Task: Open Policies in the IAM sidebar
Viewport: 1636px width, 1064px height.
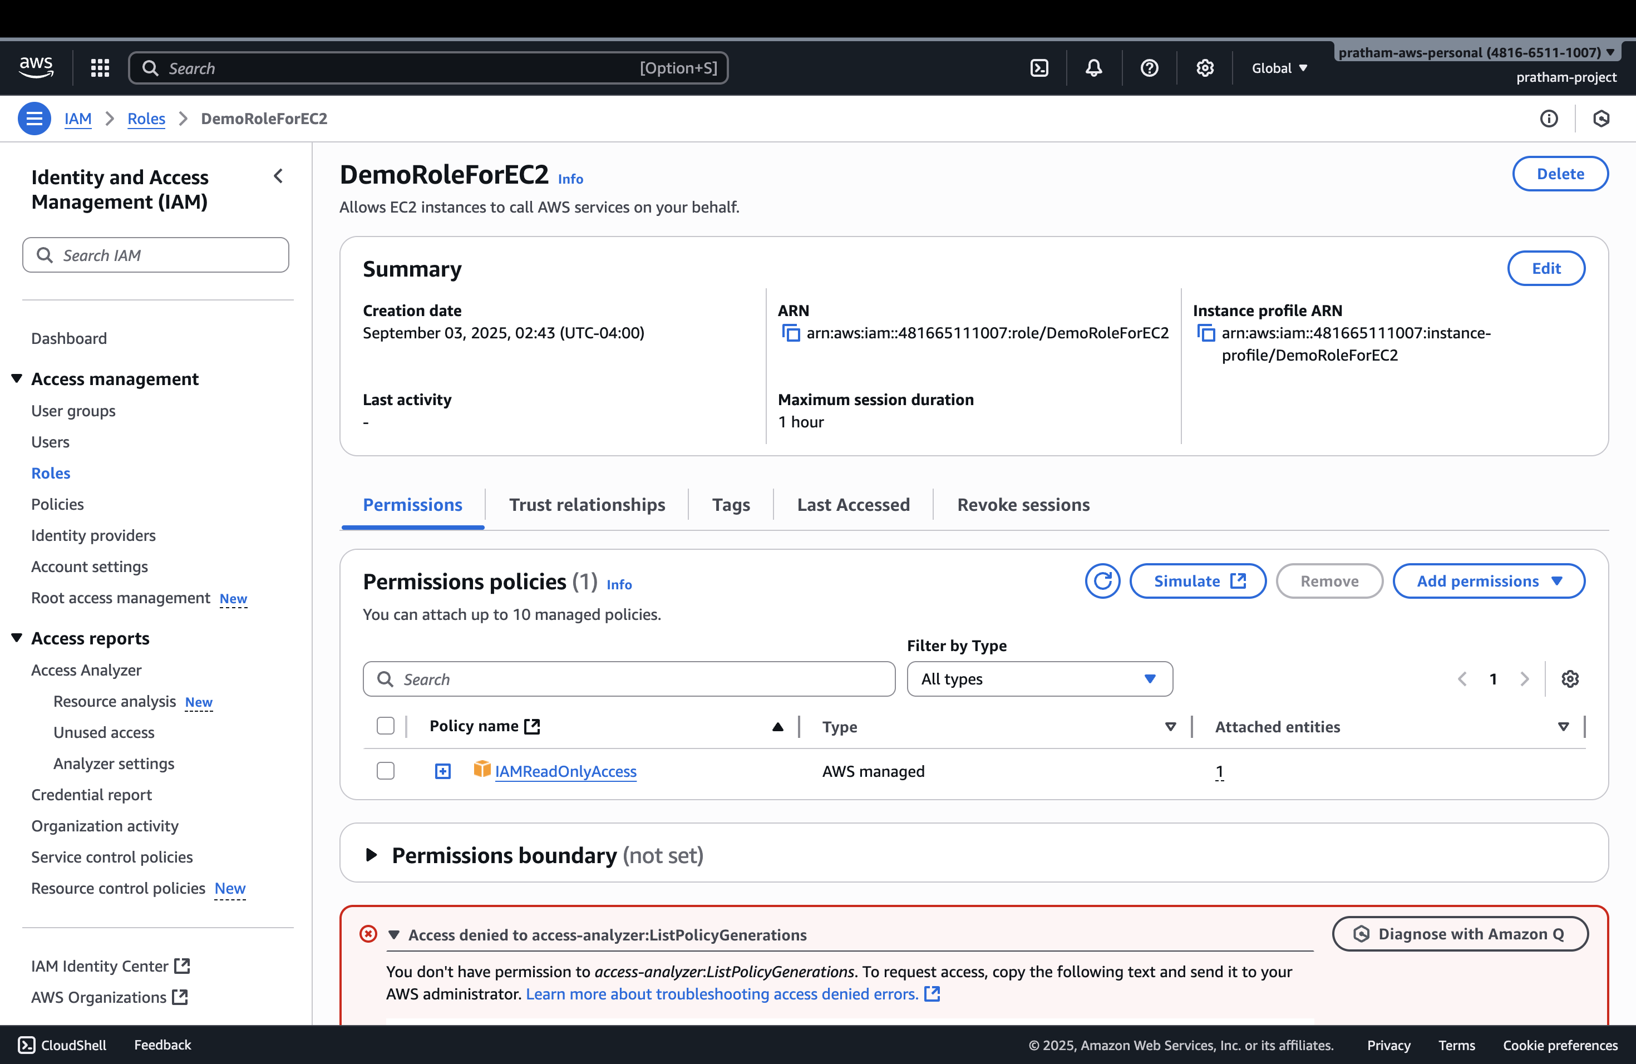Action: point(57,504)
